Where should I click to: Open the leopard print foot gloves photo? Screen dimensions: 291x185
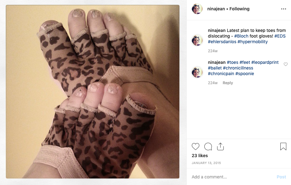point(93,92)
